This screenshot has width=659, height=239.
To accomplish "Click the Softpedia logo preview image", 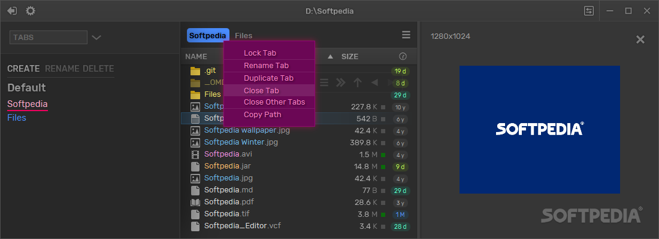I will pyautogui.click(x=540, y=130).
